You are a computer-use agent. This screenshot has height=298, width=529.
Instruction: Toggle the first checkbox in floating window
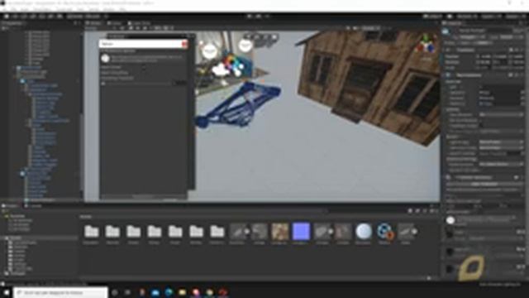point(144,67)
